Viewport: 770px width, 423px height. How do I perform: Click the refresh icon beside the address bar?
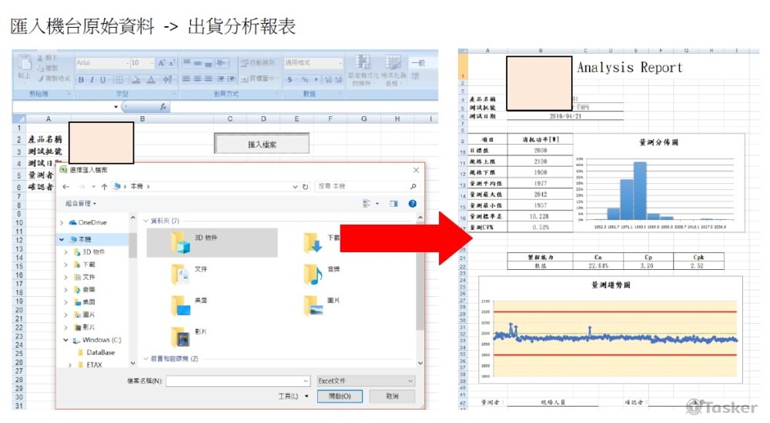305,186
